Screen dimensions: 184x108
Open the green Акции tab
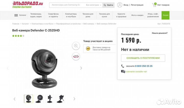(x=165, y=15)
